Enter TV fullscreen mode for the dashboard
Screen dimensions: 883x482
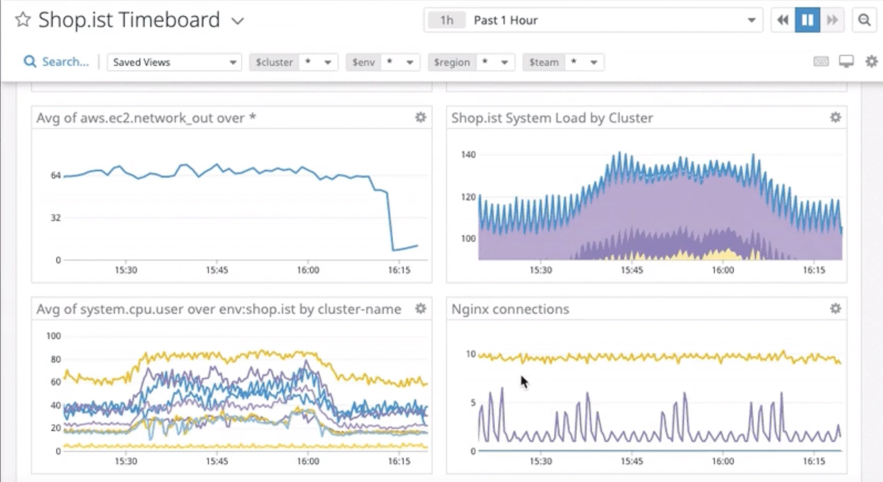[x=847, y=62]
